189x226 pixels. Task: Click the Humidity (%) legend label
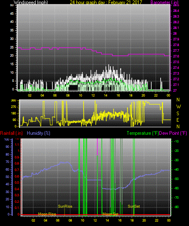point(39,133)
